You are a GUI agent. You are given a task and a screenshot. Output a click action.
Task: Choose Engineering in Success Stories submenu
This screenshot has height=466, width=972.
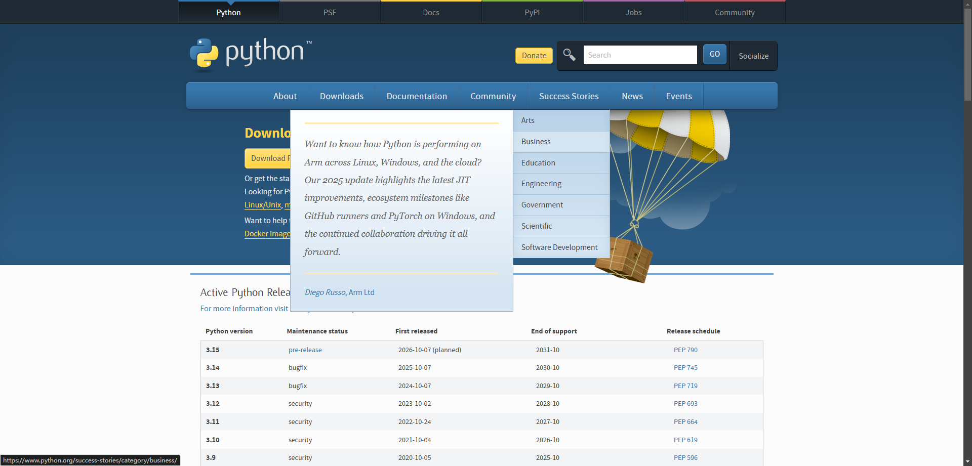[x=561, y=184]
